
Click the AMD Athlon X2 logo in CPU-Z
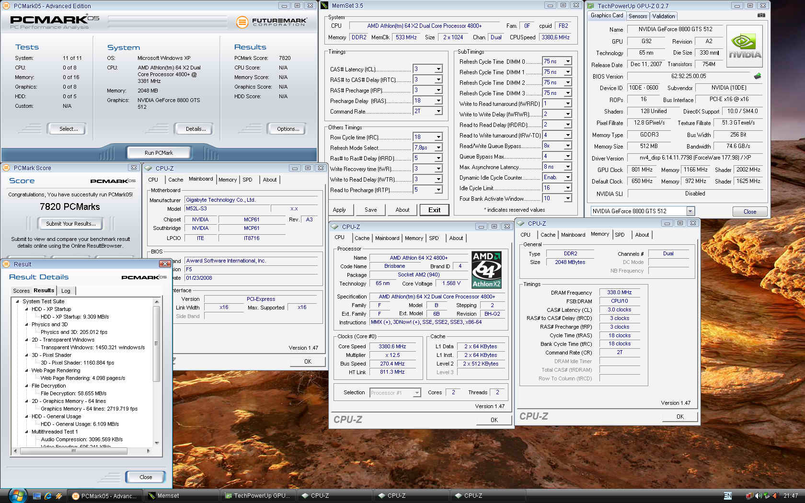(x=486, y=269)
